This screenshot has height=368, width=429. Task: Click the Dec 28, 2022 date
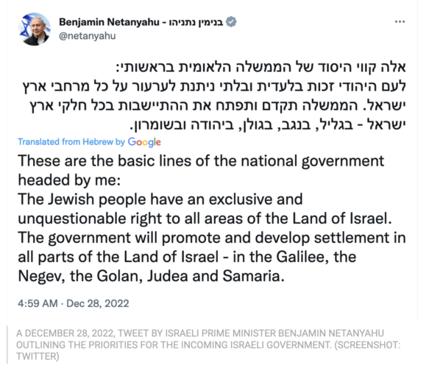pyautogui.click(x=97, y=303)
